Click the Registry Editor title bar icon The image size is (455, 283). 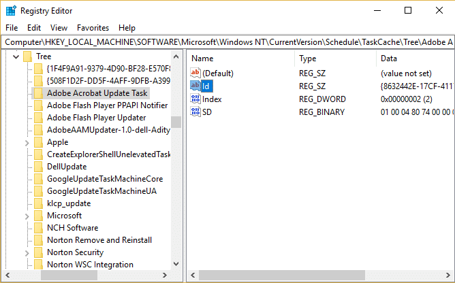(10, 10)
